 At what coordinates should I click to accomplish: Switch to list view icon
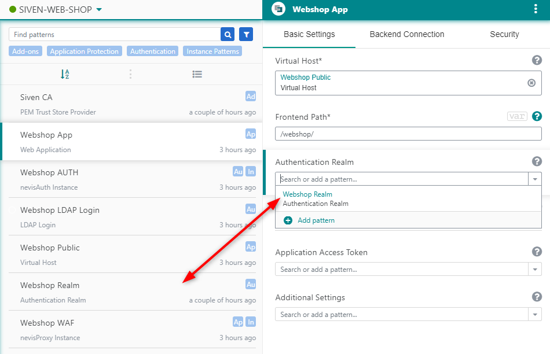[197, 74]
